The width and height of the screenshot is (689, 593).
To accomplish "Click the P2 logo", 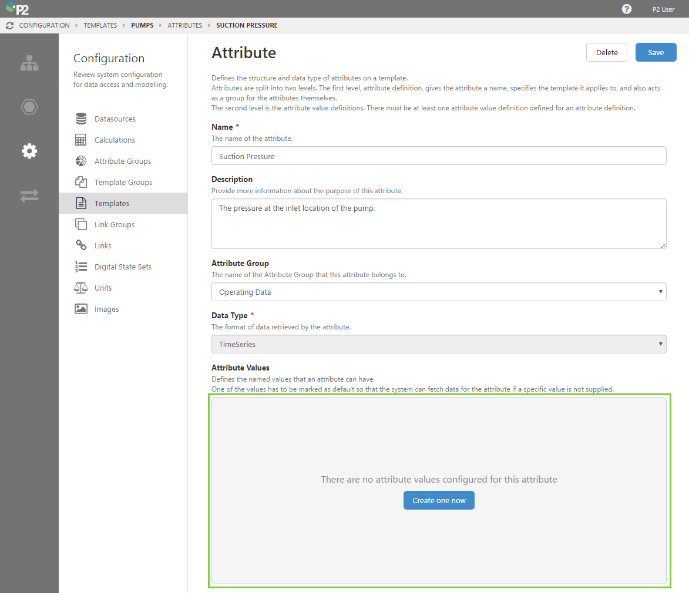I will (18, 9).
